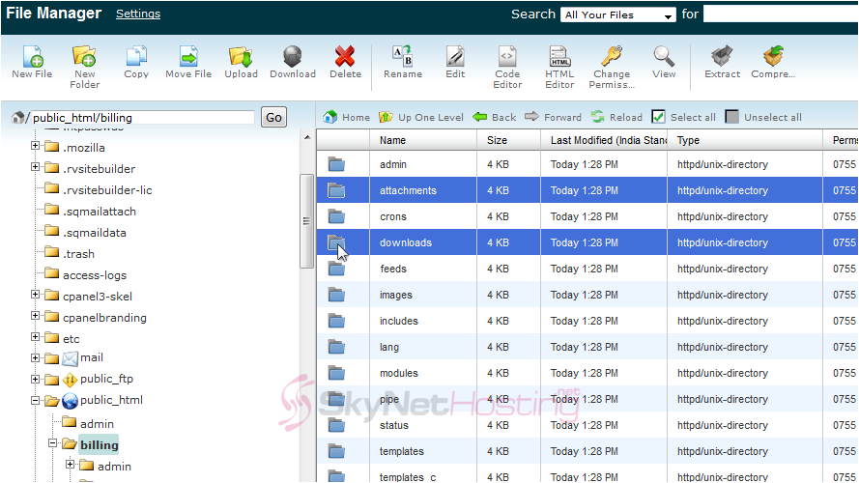The height and width of the screenshot is (483, 859).
Task: Select the includes folder name
Action: (399, 321)
